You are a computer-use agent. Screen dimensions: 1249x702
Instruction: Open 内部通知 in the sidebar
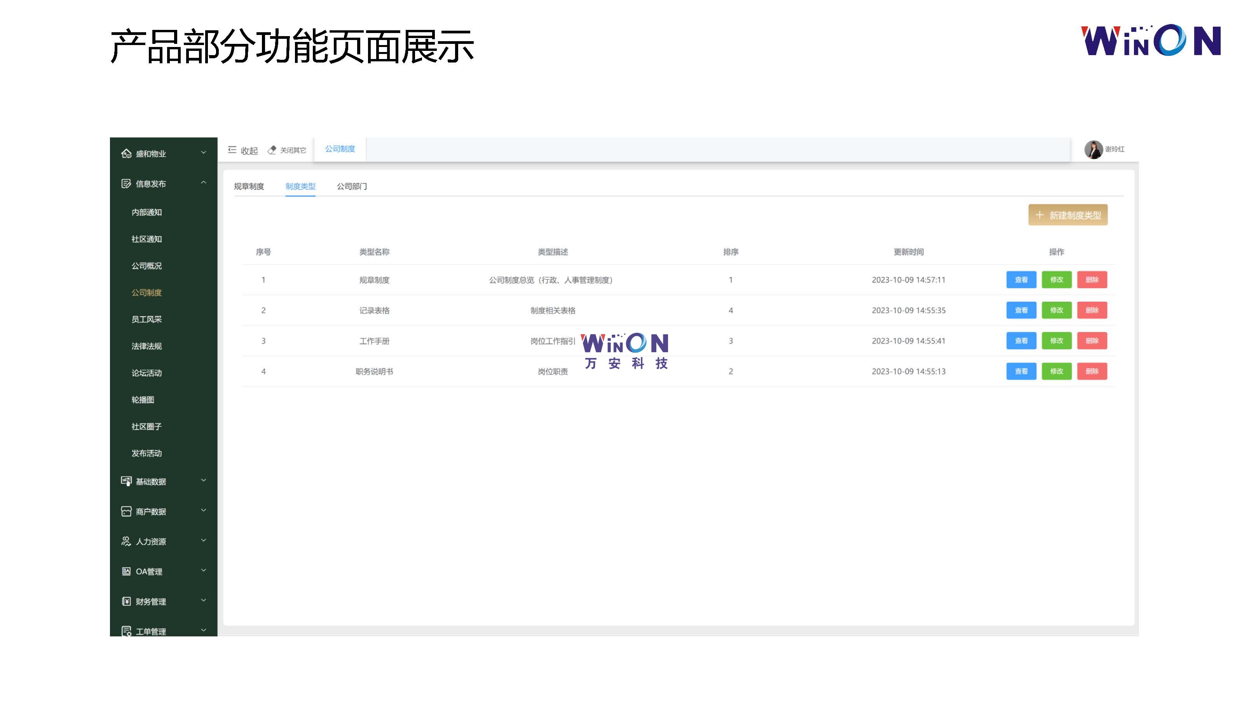coord(147,212)
